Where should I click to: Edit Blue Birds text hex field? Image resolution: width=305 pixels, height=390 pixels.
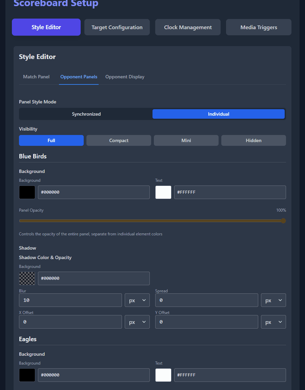[x=230, y=192]
